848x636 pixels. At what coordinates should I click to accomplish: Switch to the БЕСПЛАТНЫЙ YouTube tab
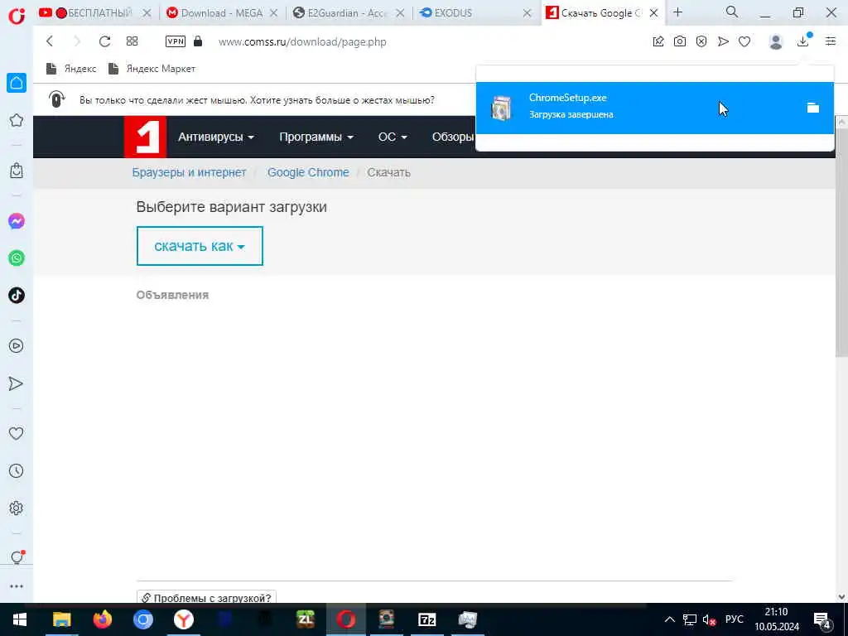pos(95,13)
